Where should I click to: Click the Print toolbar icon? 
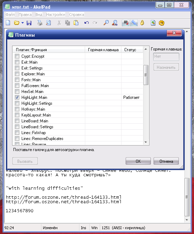(x=40, y=23)
